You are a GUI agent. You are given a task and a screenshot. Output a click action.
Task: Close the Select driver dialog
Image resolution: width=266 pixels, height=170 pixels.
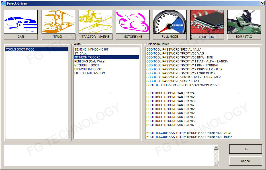pos(262,3)
